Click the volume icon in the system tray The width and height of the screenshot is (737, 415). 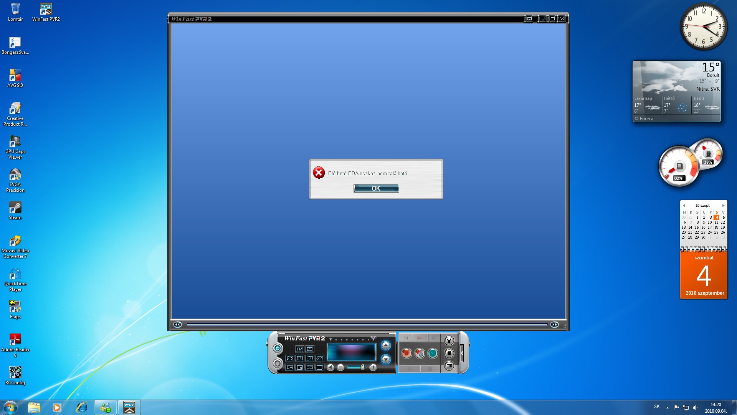click(695, 407)
